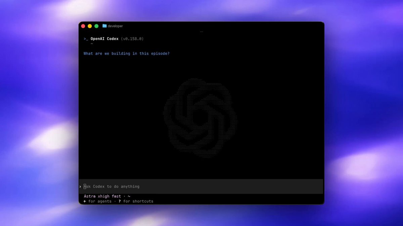Screen dimensions: 403x226
Task: Click the "›" input prompt chevron
Action: pos(80,186)
